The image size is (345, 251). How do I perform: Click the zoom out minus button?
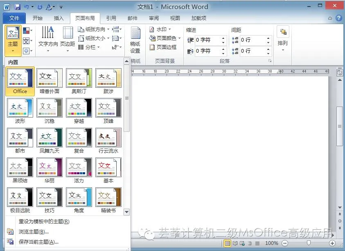coord(285,243)
